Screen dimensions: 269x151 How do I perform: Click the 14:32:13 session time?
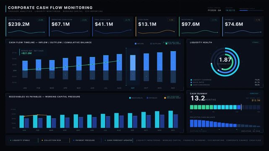coord(230,10)
